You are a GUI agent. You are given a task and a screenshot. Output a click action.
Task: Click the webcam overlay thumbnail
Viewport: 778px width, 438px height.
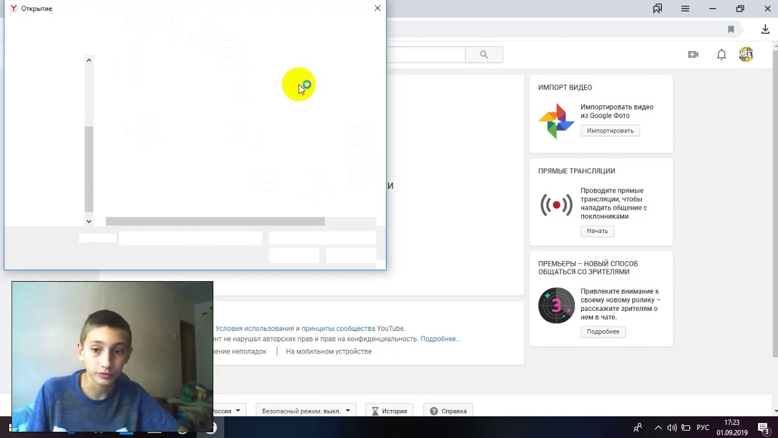point(112,356)
